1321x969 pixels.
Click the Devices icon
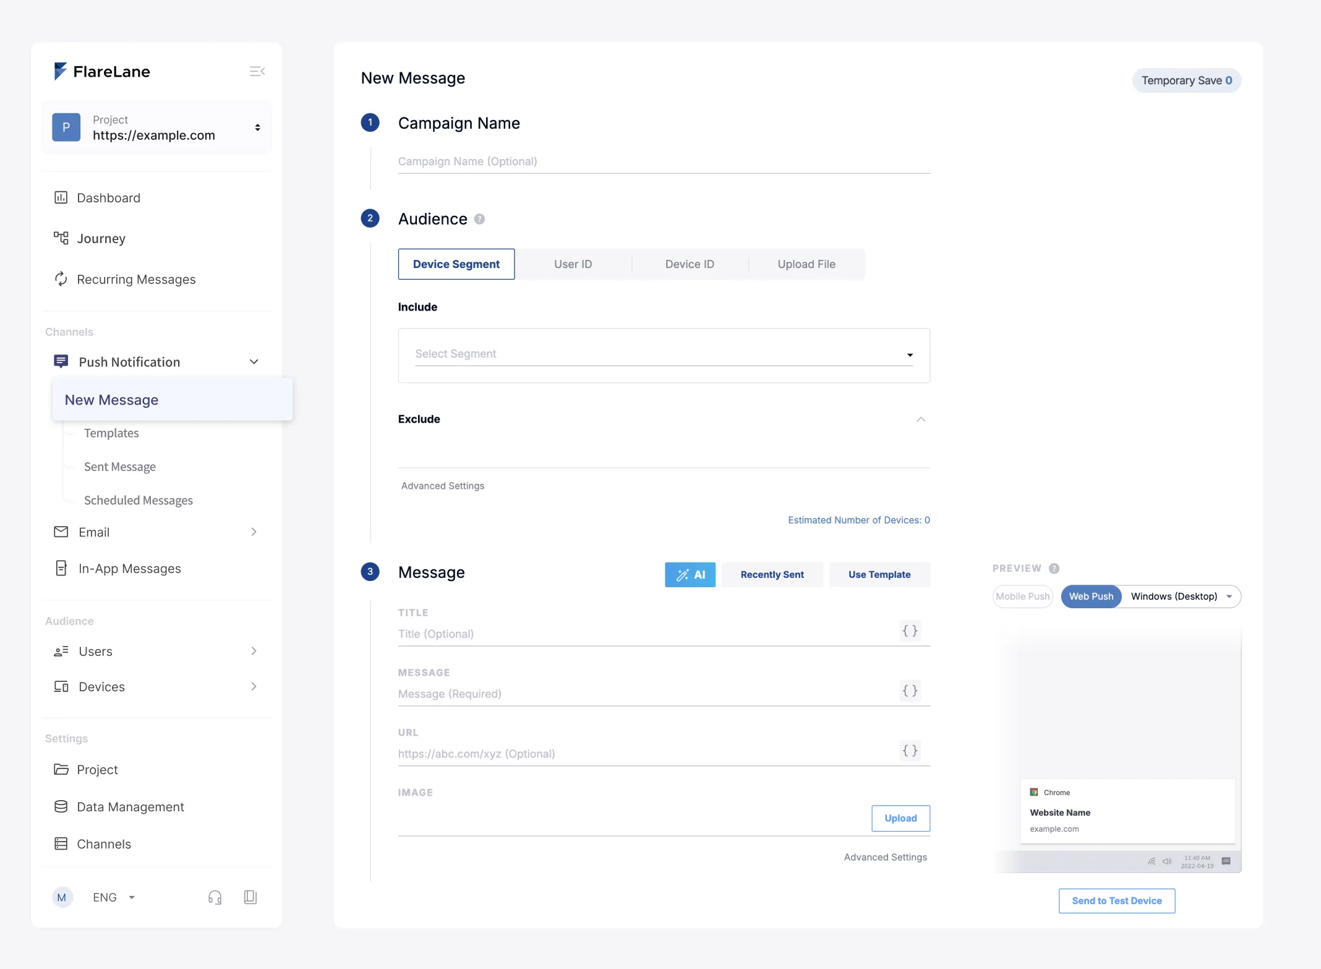coord(61,686)
